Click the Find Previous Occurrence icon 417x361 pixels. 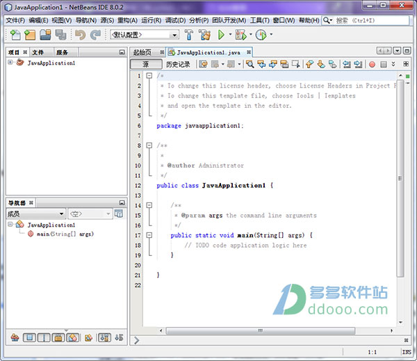tap(261, 64)
